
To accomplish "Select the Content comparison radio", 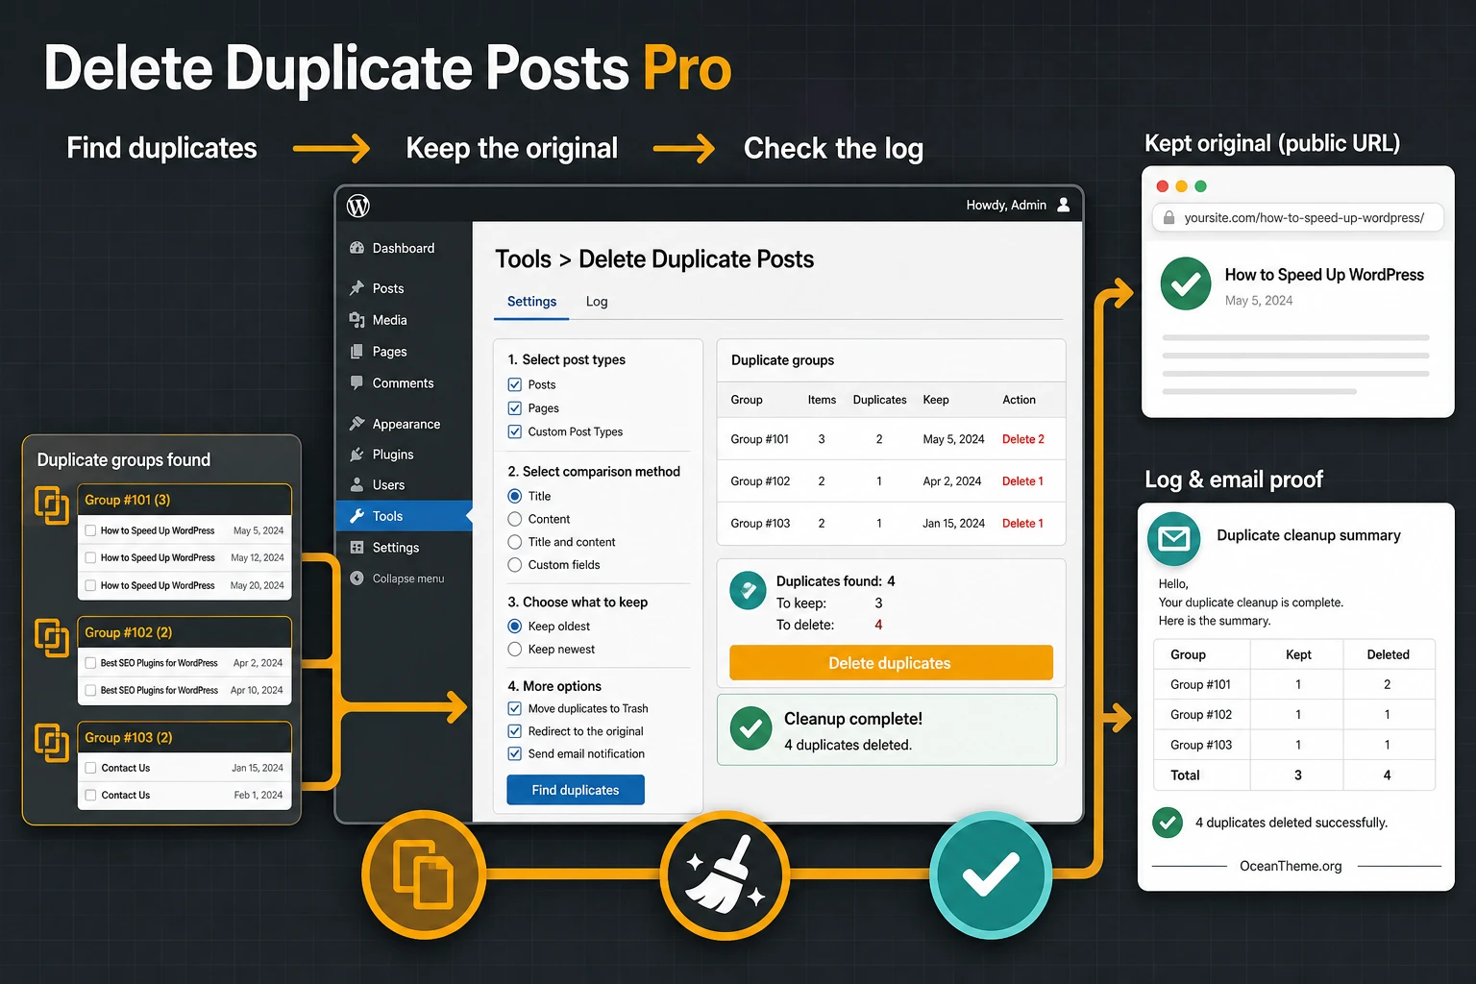I will (x=515, y=519).
